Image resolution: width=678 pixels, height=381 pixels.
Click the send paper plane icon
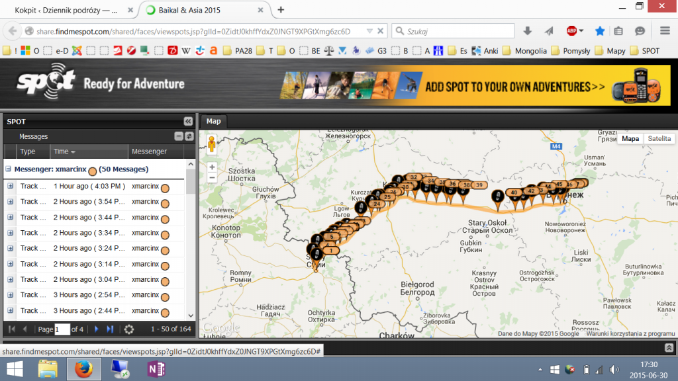coord(549,31)
